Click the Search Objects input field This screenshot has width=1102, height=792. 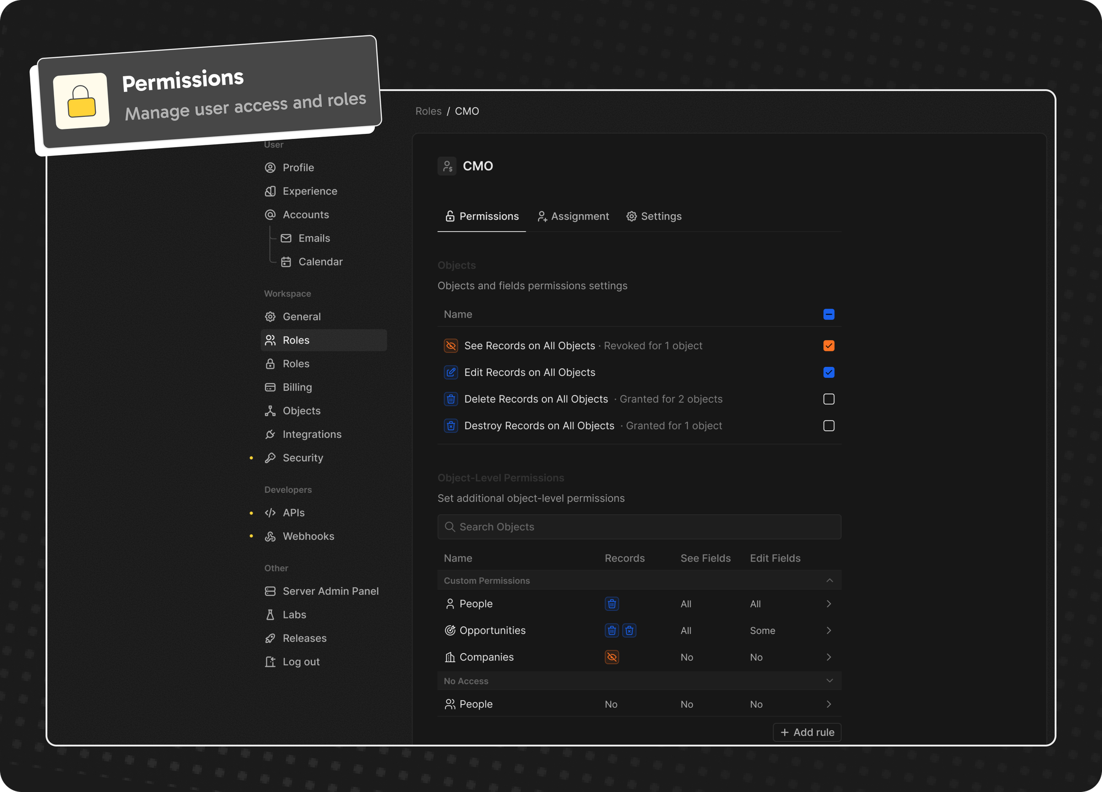(639, 527)
